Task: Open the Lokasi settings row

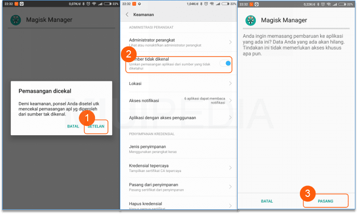Action: (x=179, y=83)
